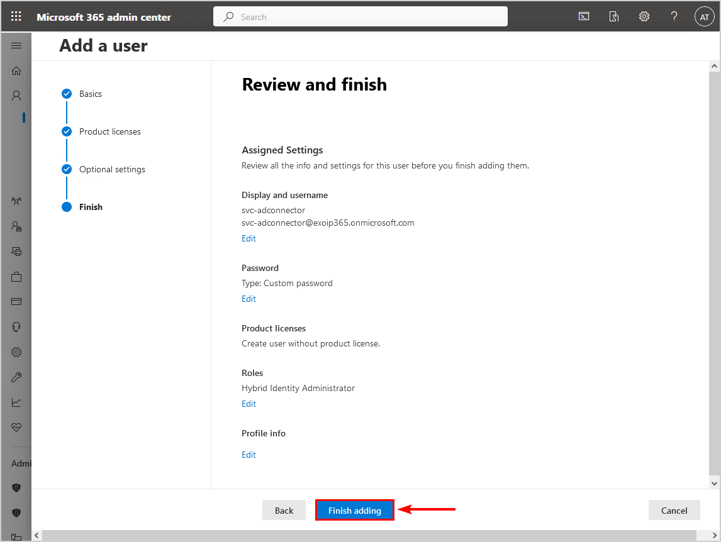Screen dimensions: 721x542
Task: Click the Support headset icon
Action: click(16, 327)
